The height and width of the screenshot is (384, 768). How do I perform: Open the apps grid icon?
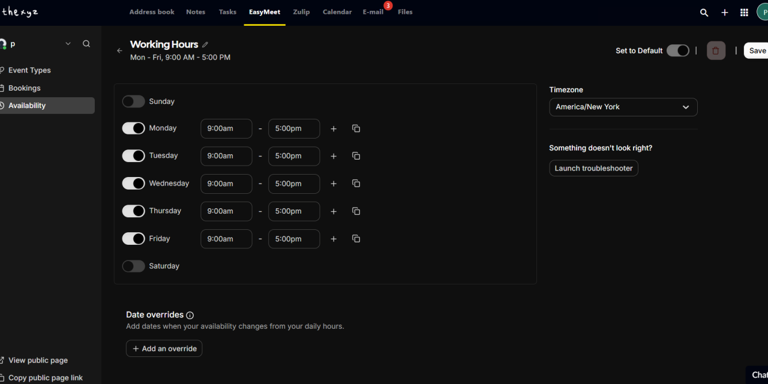click(x=744, y=12)
